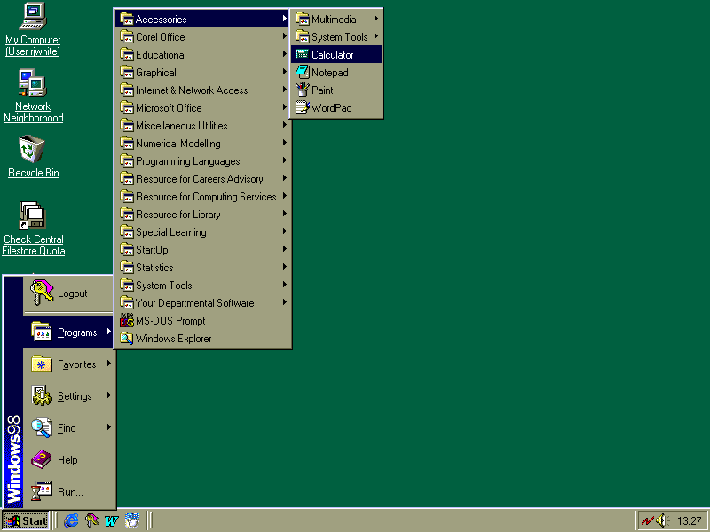Open Resource for Careers Advisory group
Viewport: 710px width, 532px height.
coord(203,179)
